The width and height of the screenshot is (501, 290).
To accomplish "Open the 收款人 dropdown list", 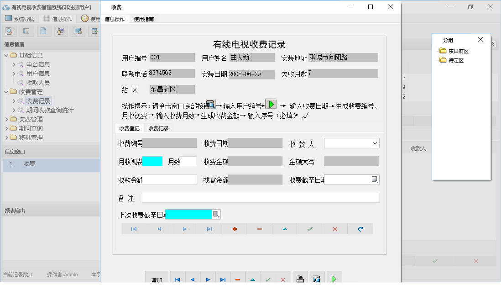I will 376,143.
